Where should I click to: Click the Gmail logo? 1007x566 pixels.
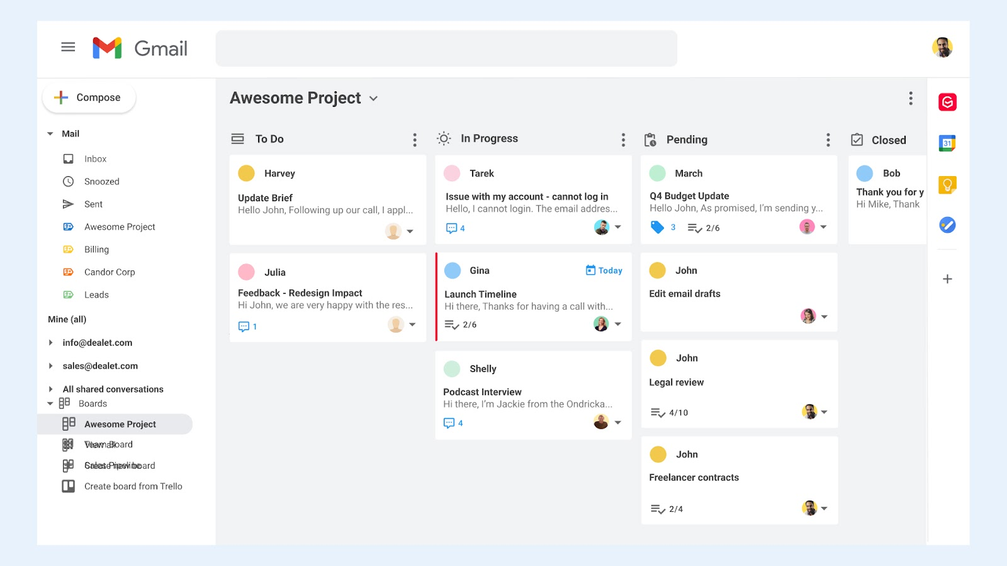[140, 48]
